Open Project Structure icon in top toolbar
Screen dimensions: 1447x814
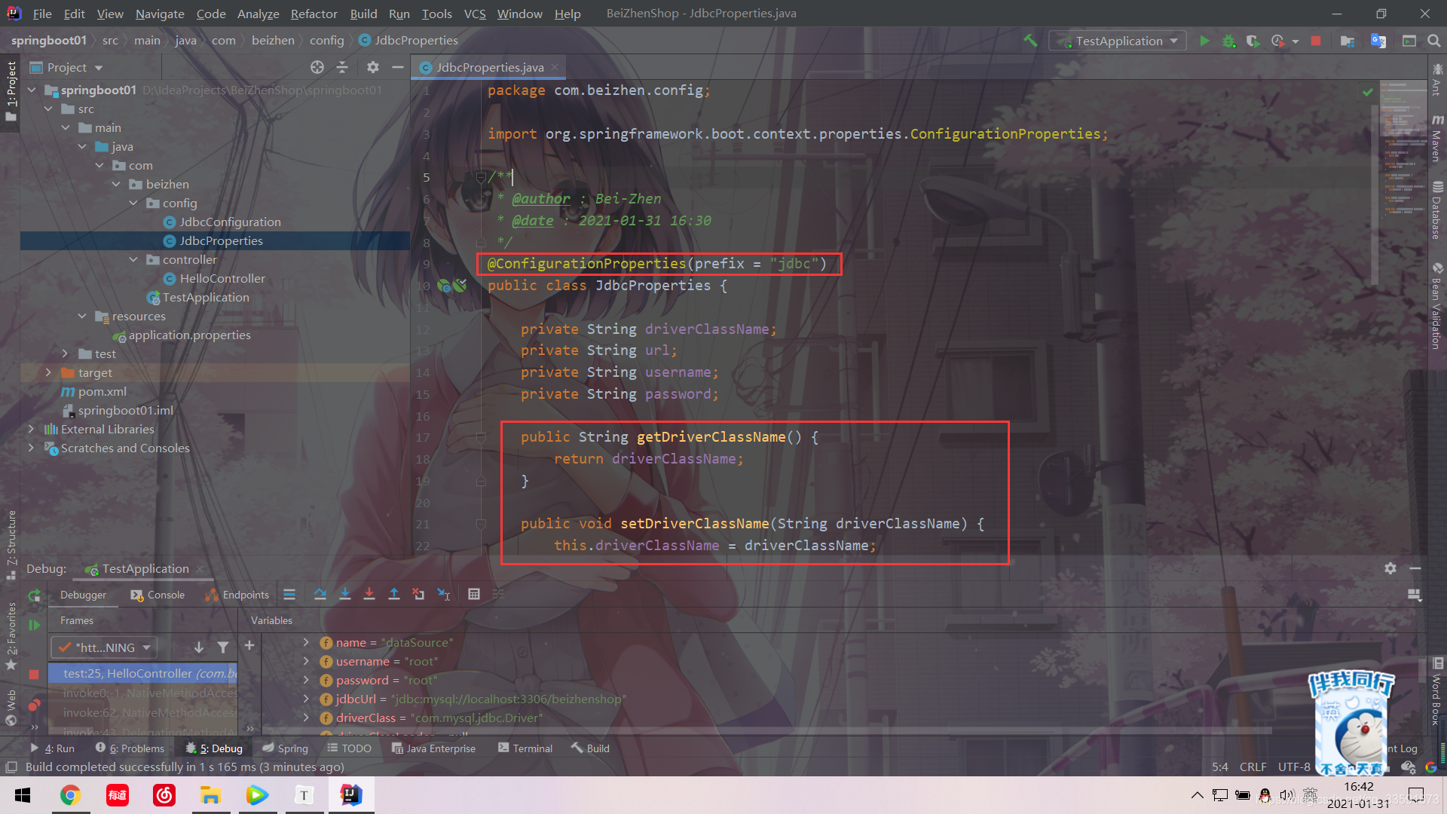pos(1348,41)
